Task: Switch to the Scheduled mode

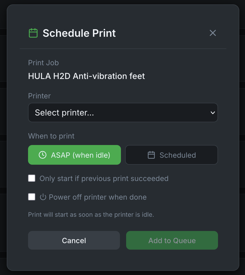Action: (171, 155)
